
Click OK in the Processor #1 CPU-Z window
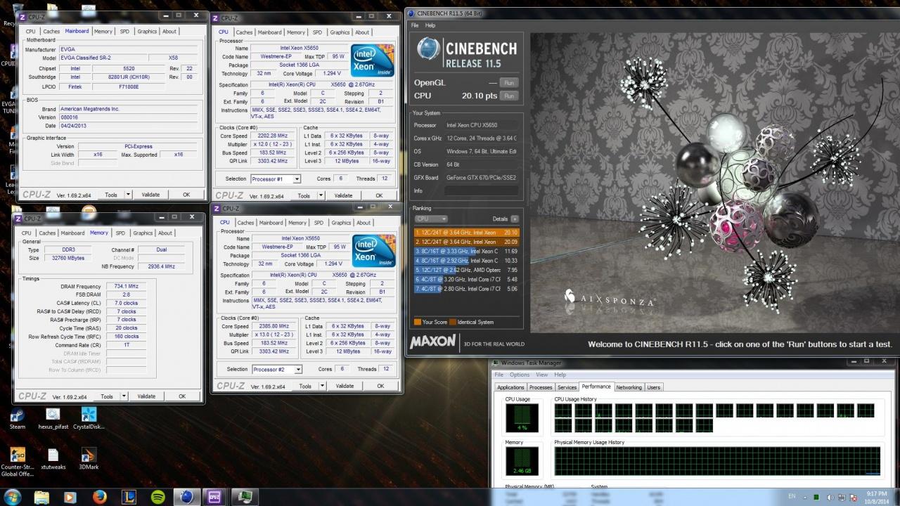(379, 195)
